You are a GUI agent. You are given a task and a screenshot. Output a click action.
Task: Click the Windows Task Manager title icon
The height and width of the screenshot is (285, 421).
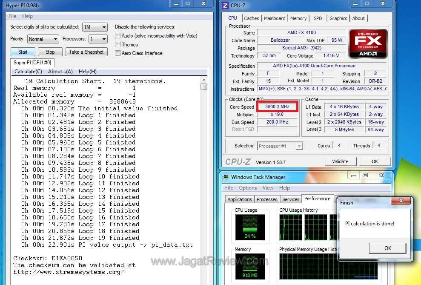(225, 177)
